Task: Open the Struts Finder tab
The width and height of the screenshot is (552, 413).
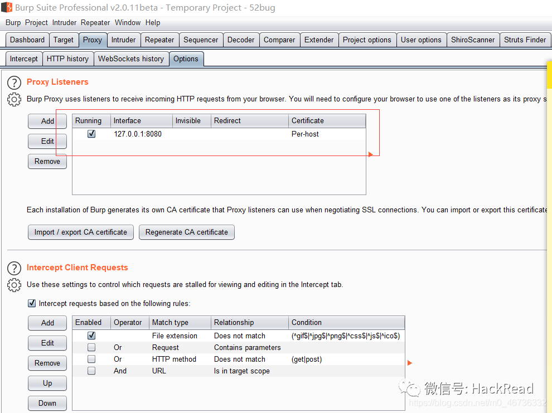Action: [525, 40]
